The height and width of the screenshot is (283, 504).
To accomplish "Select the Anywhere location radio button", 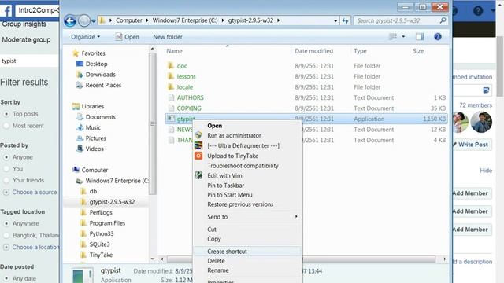I will click(6, 223).
